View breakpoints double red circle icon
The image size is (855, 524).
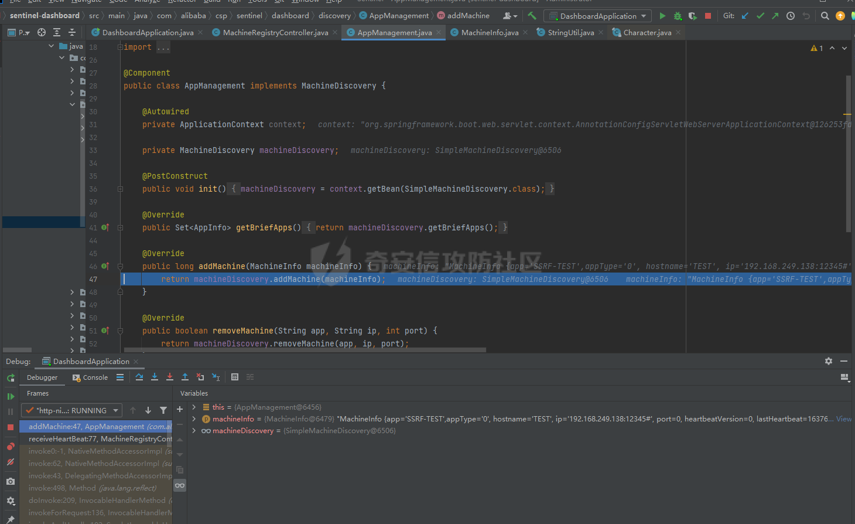click(11, 447)
